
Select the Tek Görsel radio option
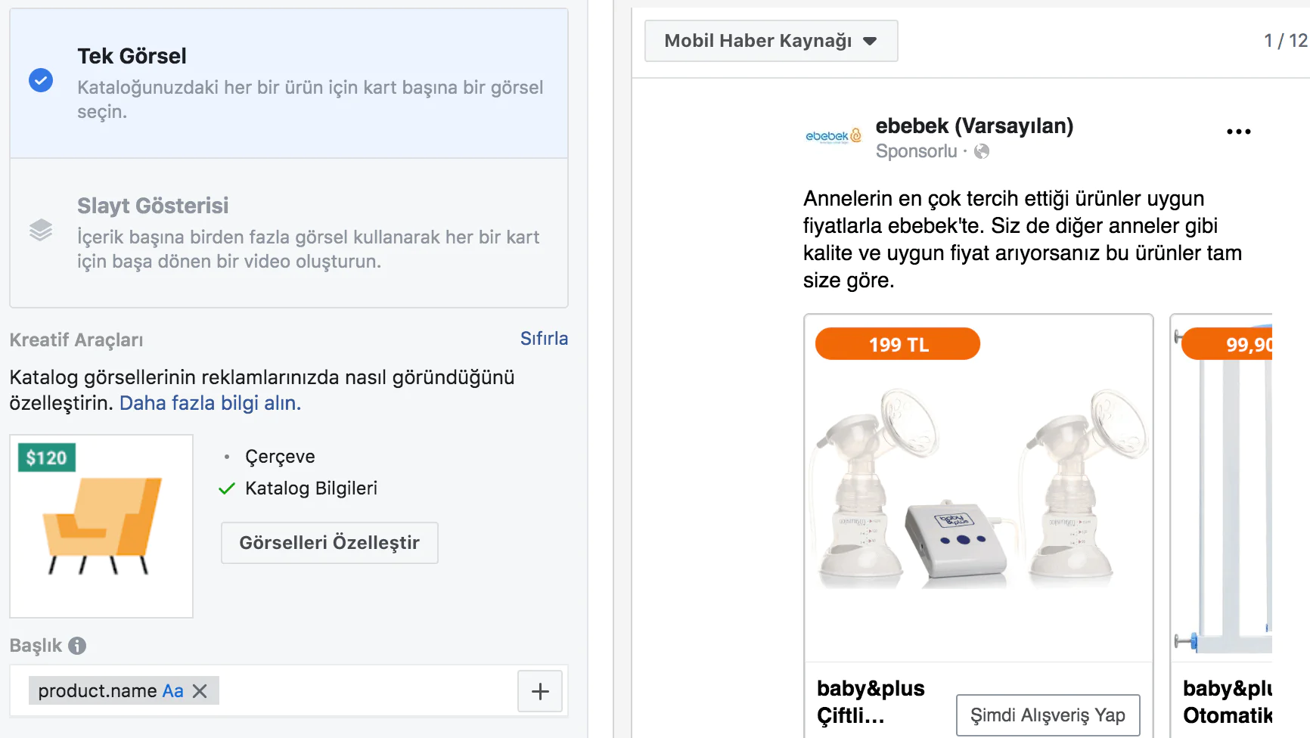click(41, 80)
